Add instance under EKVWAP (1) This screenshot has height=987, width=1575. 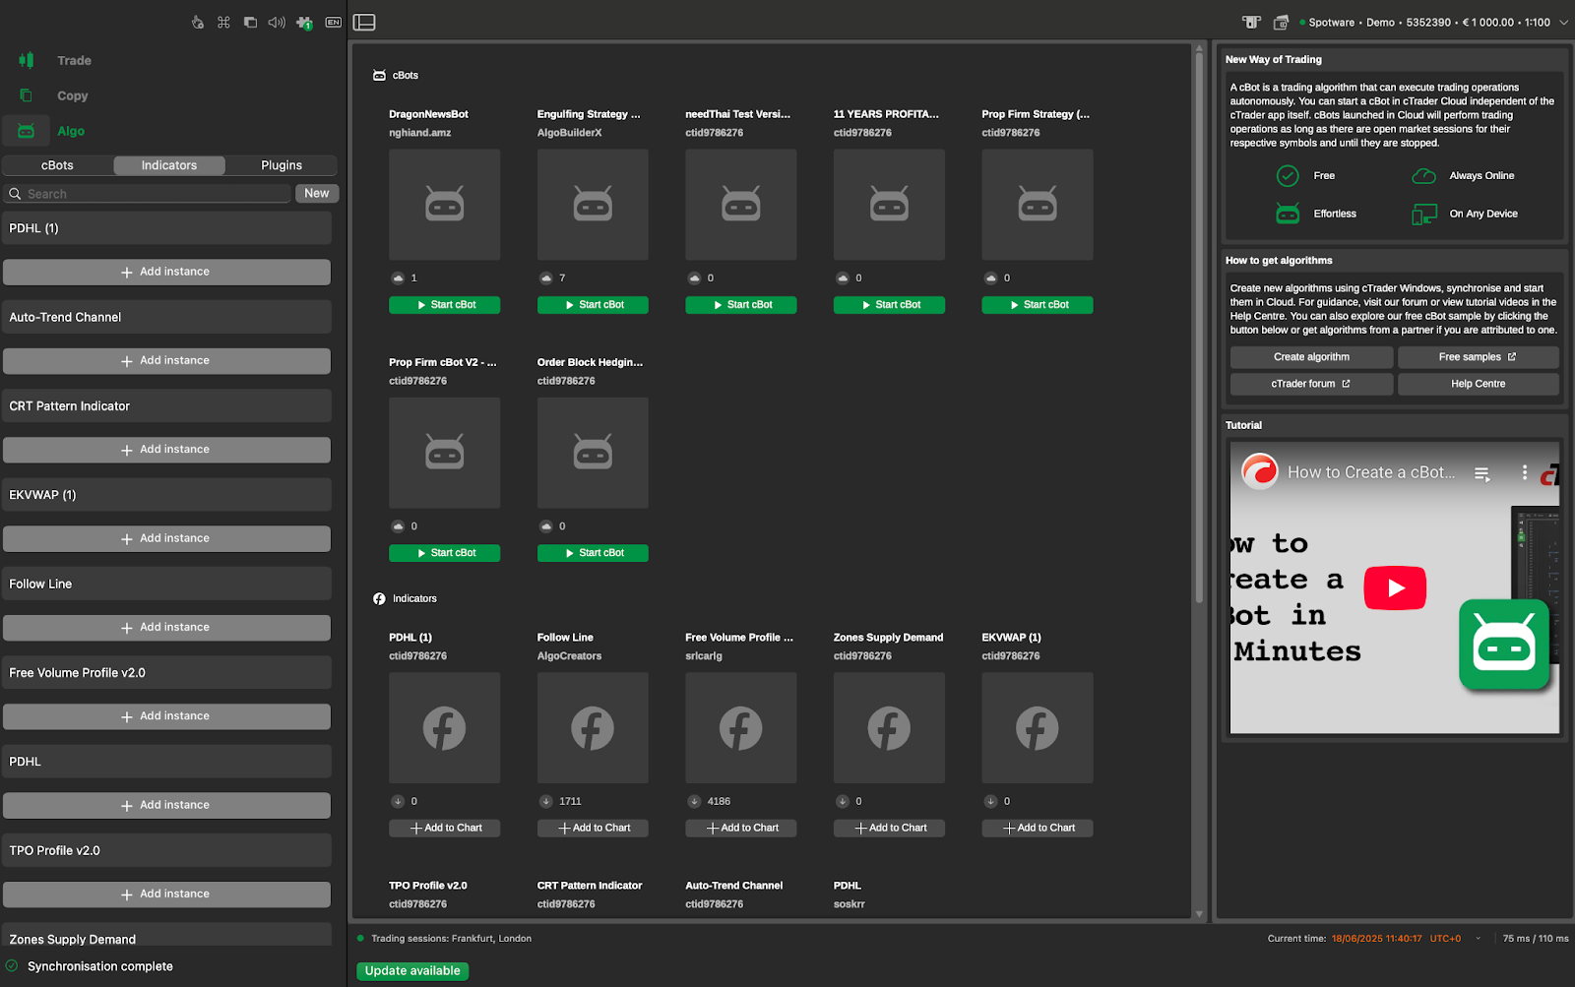(166, 538)
